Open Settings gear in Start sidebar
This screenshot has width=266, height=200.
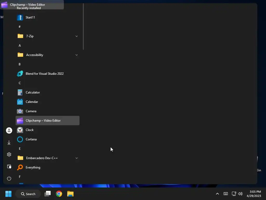[x=9, y=154]
